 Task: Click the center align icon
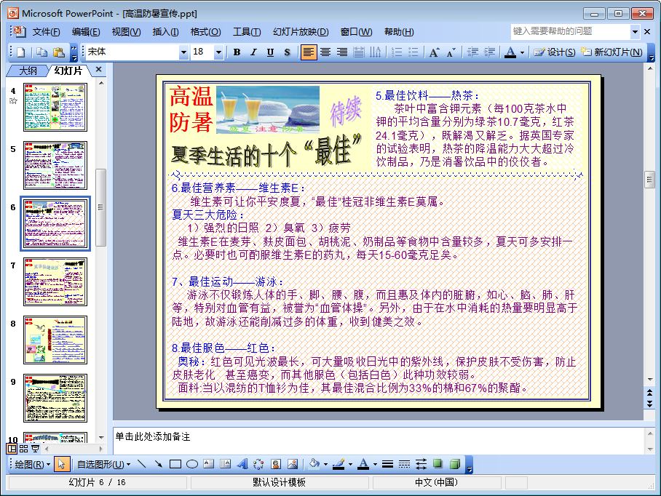click(325, 52)
